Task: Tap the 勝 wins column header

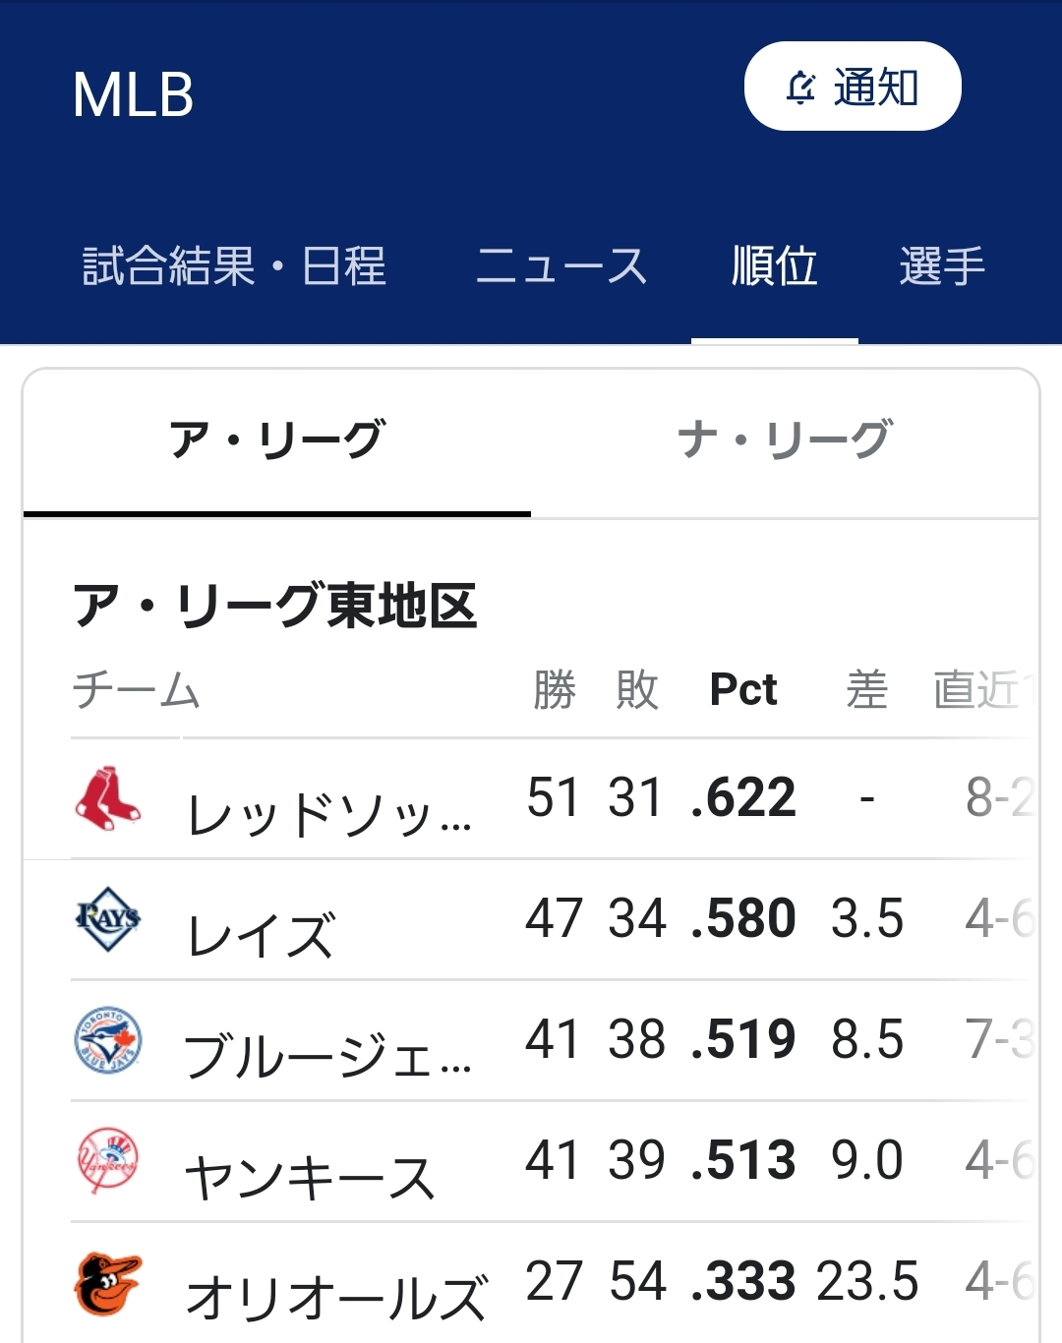Action: (555, 689)
